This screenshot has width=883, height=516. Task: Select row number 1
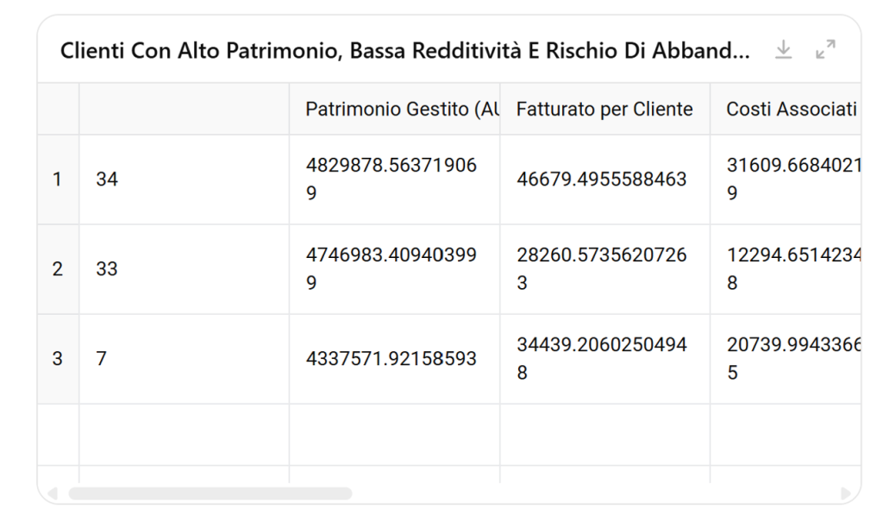click(x=58, y=179)
